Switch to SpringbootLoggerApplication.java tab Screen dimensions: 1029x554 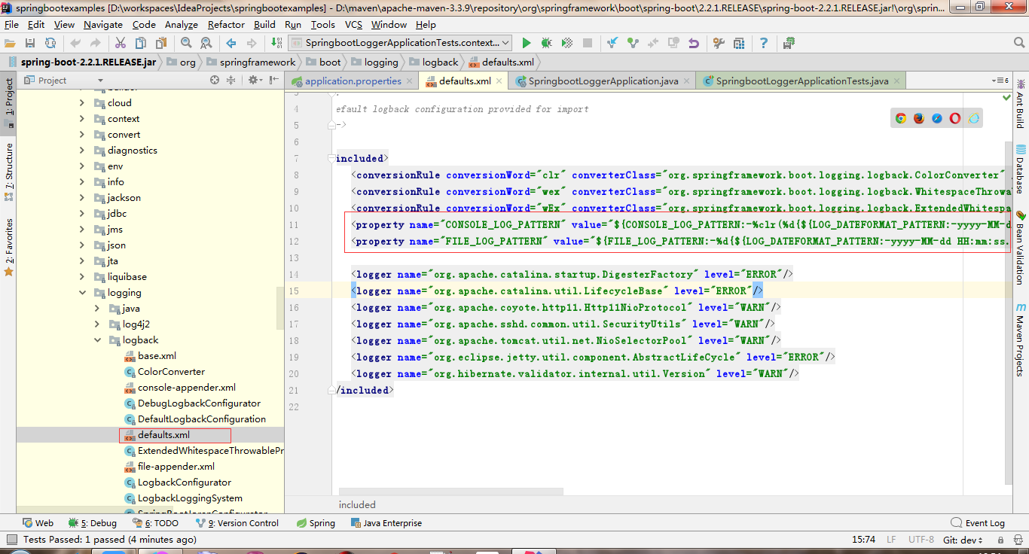point(603,81)
